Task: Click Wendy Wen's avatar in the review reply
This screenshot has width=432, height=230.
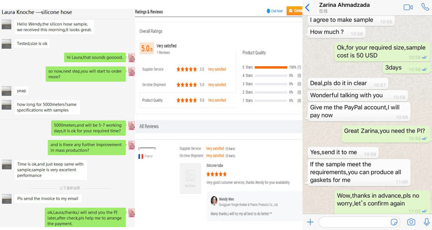Action: tap(214, 201)
